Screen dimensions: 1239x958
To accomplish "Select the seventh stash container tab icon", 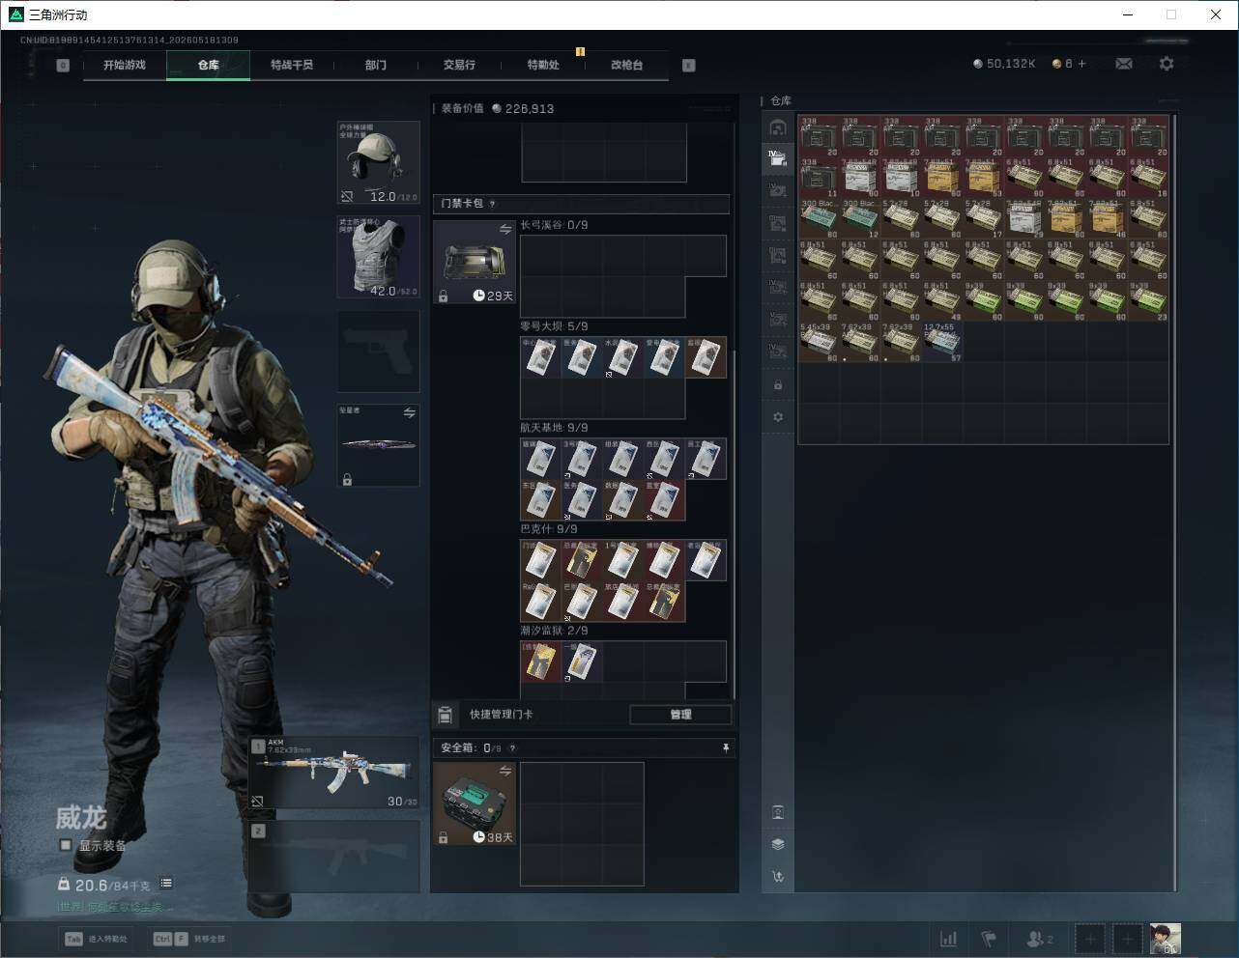I will pos(778,319).
